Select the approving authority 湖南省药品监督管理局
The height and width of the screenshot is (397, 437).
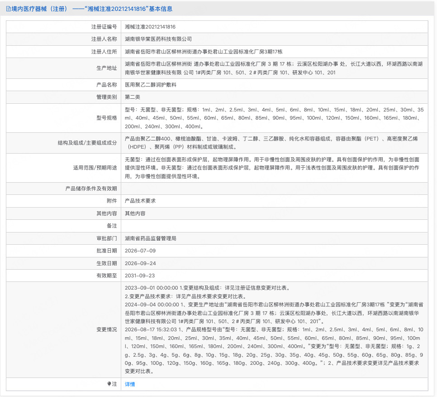pos(151,238)
